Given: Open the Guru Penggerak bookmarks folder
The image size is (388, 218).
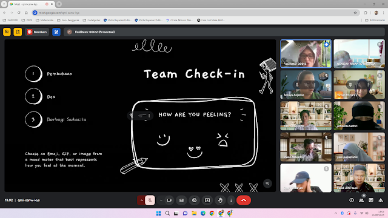Looking at the screenshot, I should coord(68,20).
